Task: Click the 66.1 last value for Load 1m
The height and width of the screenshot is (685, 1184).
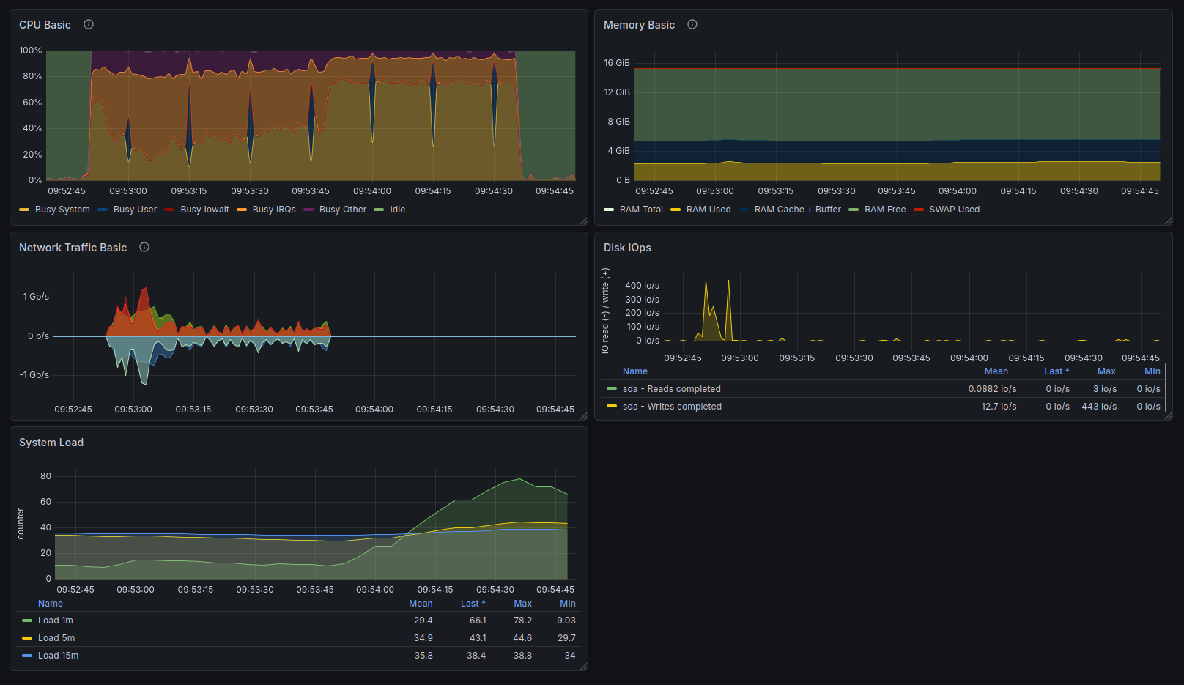Action: 478,621
